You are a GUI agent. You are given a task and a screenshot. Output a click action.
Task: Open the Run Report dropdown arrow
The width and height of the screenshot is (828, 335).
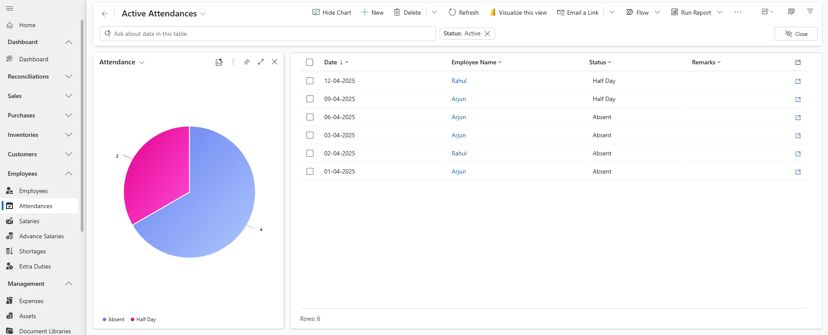(720, 13)
